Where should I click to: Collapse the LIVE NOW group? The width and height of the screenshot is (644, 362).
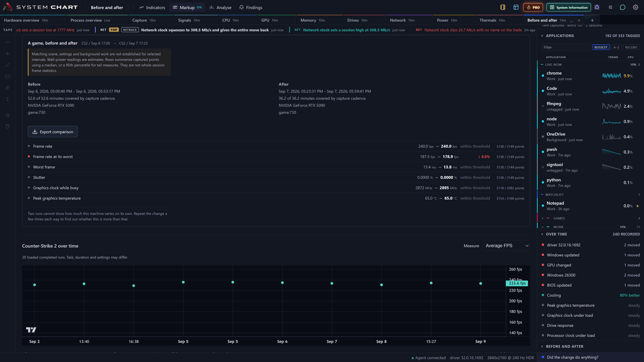coord(542,65)
